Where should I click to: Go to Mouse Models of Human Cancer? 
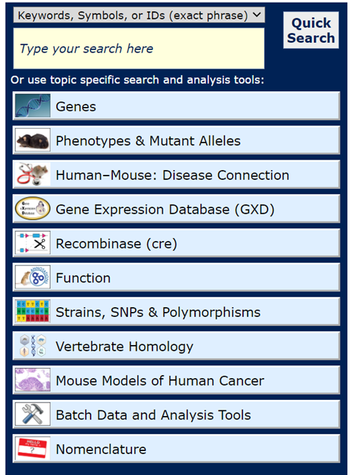(x=160, y=381)
